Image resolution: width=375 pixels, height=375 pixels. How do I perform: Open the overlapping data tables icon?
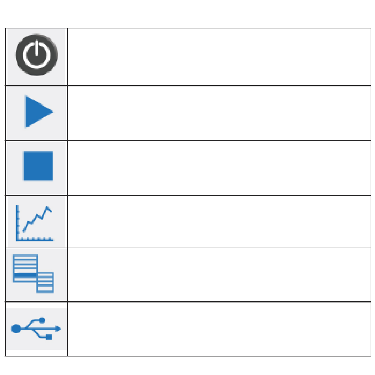(33, 273)
